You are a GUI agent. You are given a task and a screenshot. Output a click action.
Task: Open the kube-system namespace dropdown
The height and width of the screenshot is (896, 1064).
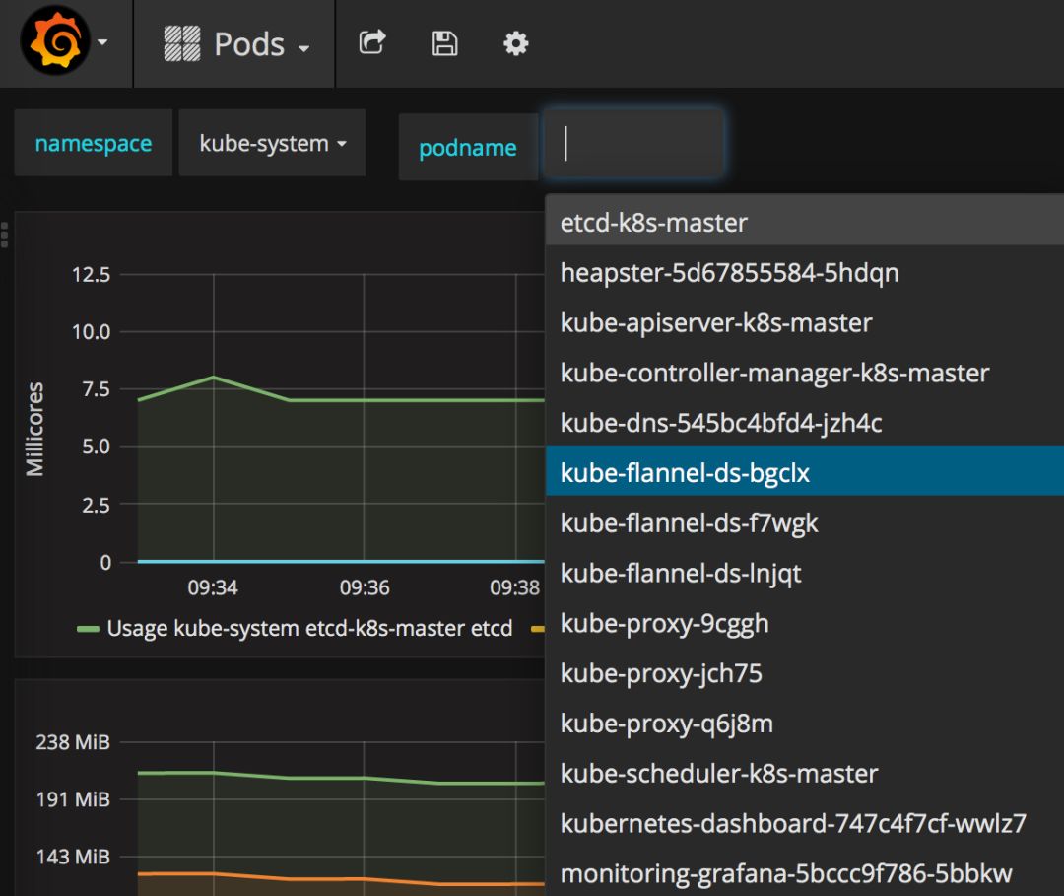point(272,143)
